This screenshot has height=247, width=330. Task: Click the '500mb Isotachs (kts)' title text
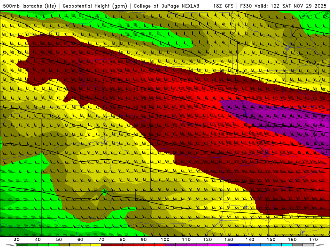29,6
